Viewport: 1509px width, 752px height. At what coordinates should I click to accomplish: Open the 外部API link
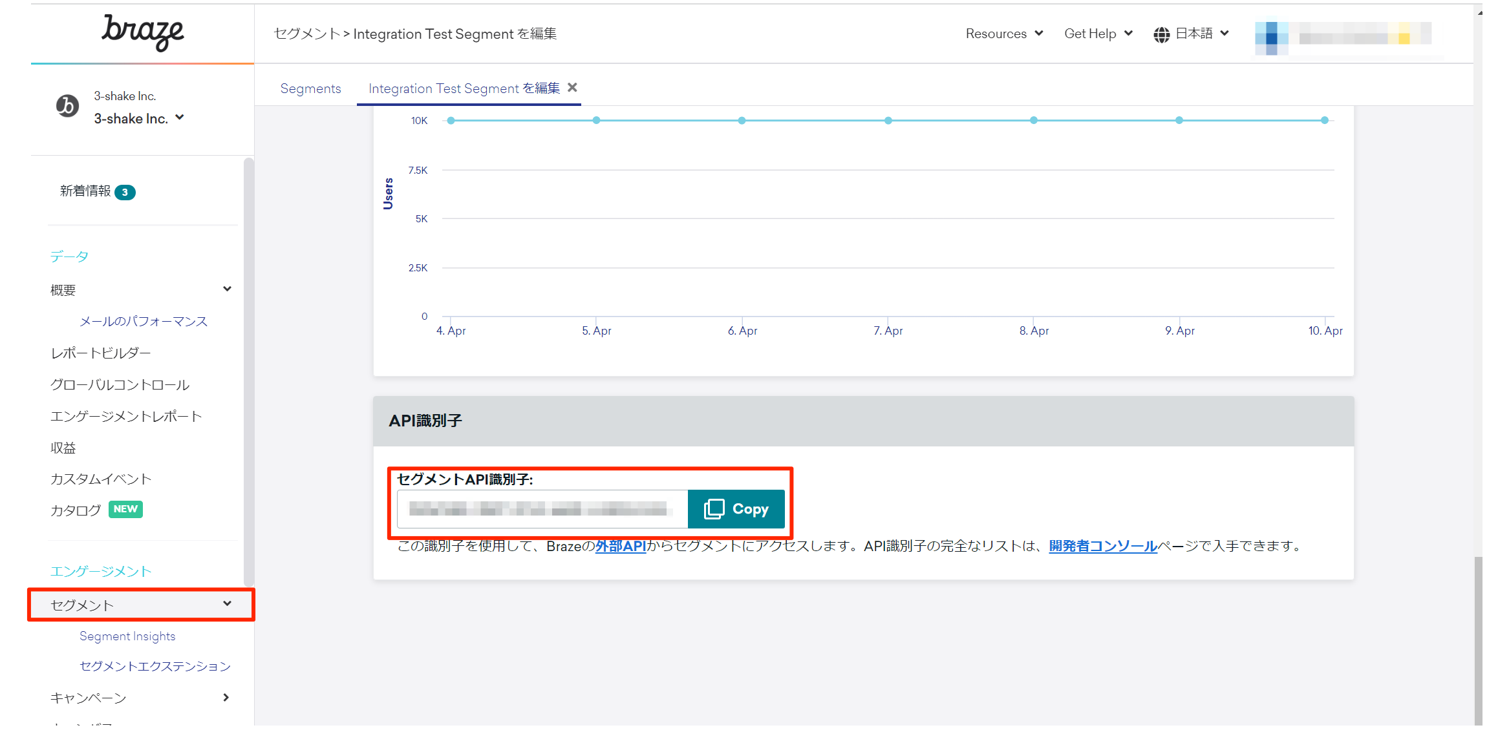pyautogui.click(x=621, y=546)
